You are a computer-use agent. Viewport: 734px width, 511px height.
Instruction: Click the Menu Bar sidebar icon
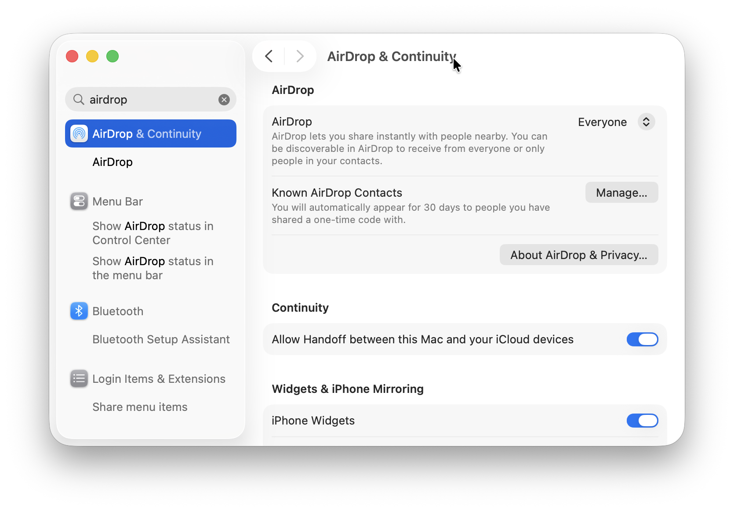(x=79, y=202)
